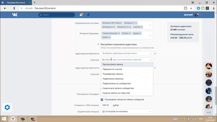
Task: Open the browser downloads arrow icon
Action: coord(214,8)
